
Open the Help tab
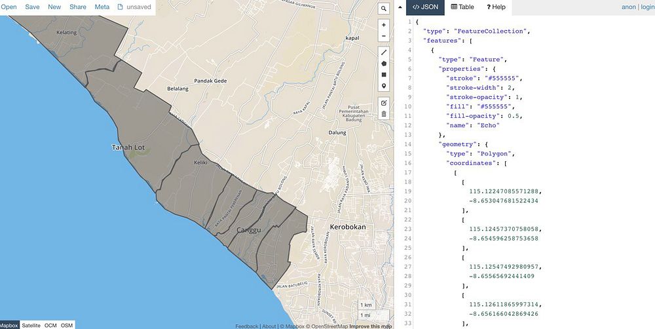[x=496, y=7]
